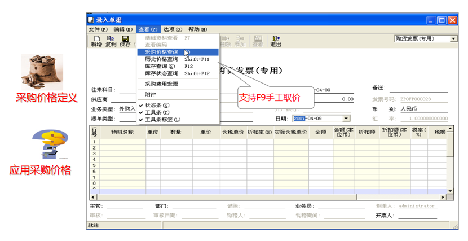Click the 查看 (View) toolbar icon
Screen dimensions: 468x241
pyautogui.click(x=257, y=41)
